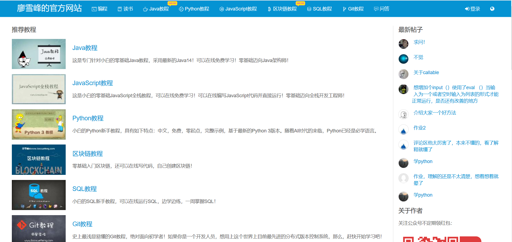Click the avatar next to 介绍大家一个好方法
This screenshot has width=512, height=242.
click(403, 114)
